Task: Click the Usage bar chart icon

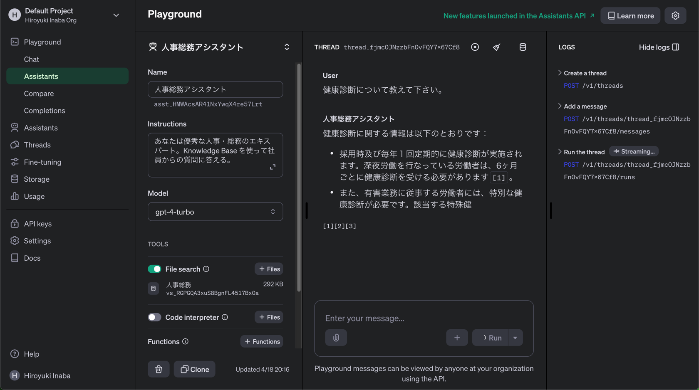Action: 15,196
